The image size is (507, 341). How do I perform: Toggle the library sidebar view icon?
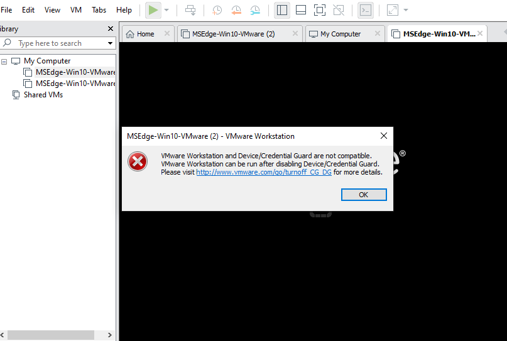click(282, 10)
